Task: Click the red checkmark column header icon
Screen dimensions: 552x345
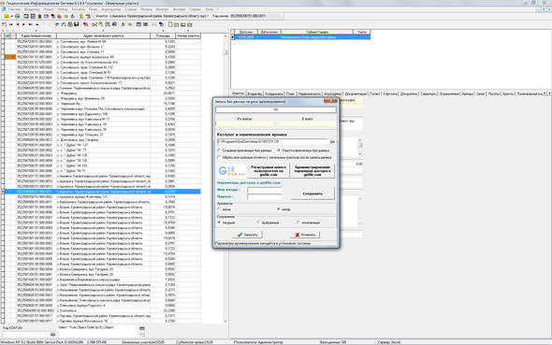Action: coord(13,36)
